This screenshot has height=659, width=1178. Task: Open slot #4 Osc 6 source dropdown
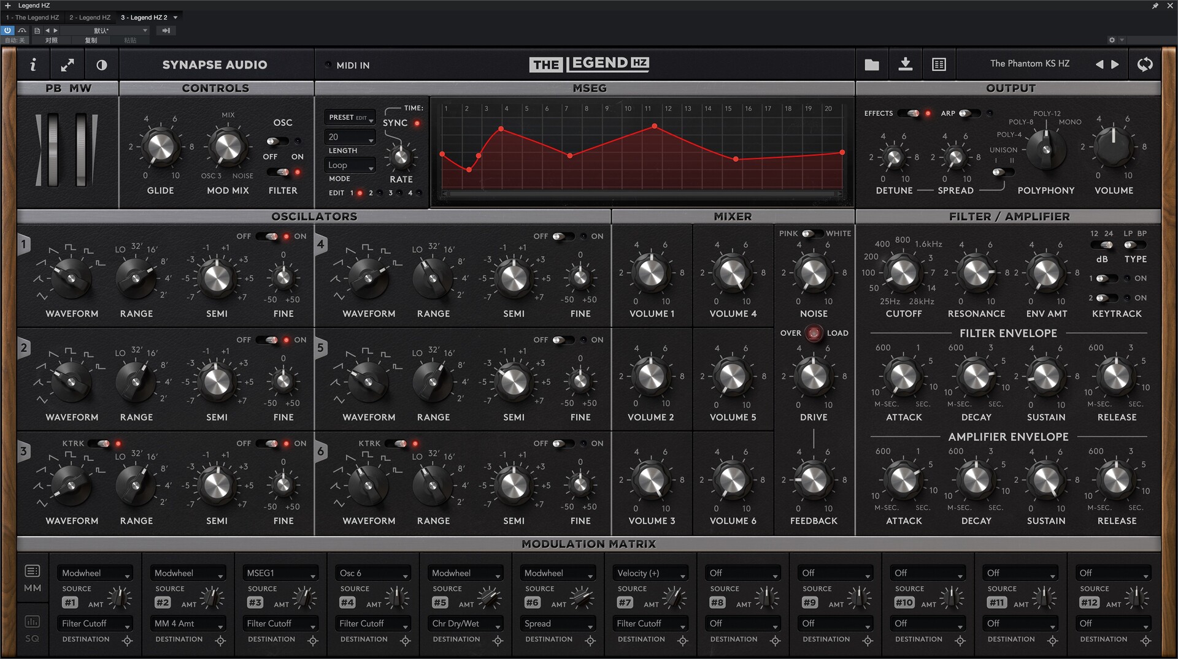[373, 573]
